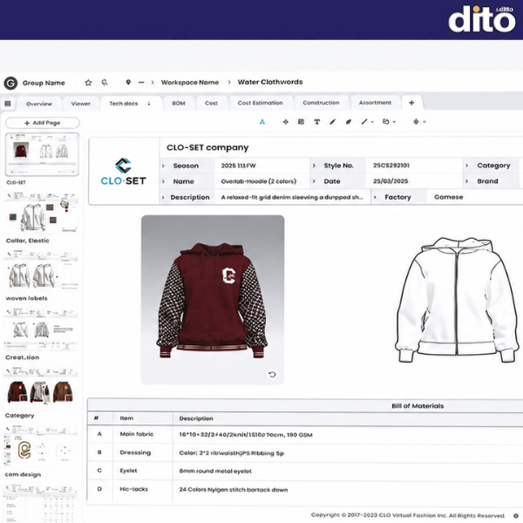Screen dimensions: 523x523
Task: Open the Assortment tab
Action: coord(375,103)
